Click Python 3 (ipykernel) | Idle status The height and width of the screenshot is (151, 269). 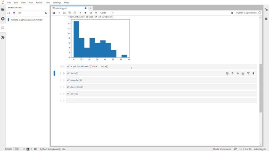point(53,149)
